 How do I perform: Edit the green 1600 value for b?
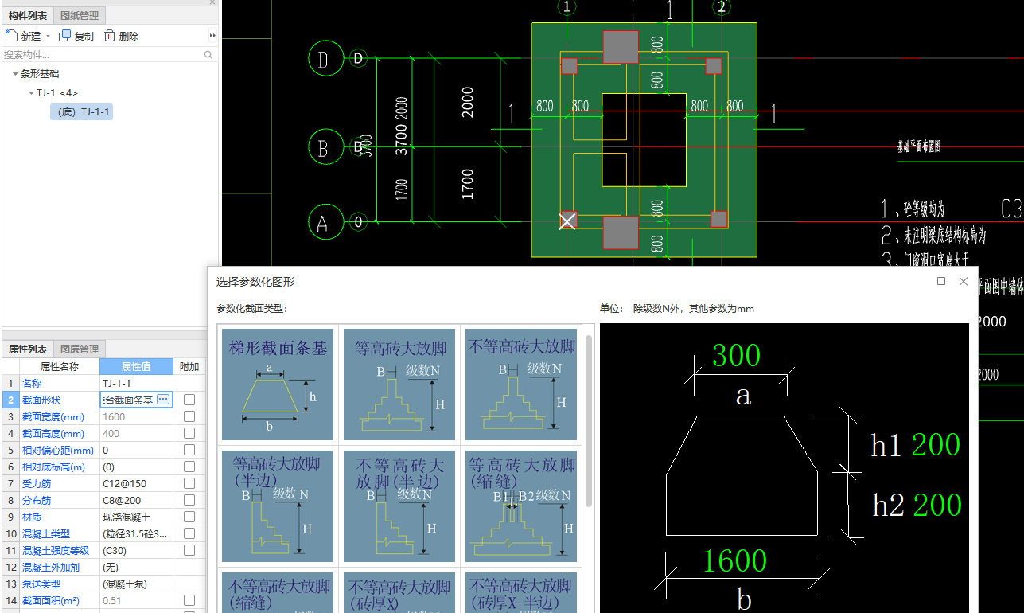[735, 561]
